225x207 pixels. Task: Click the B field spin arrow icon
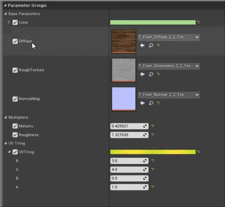pyautogui.click(x=145, y=178)
